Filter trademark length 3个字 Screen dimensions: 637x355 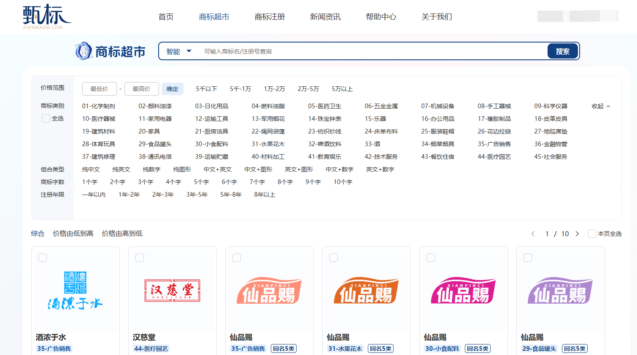(x=146, y=182)
